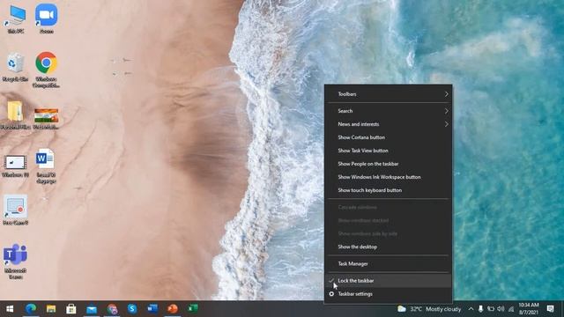Open File Explorer from the taskbar
The width and height of the screenshot is (564, 317).
tap(51, 309)
